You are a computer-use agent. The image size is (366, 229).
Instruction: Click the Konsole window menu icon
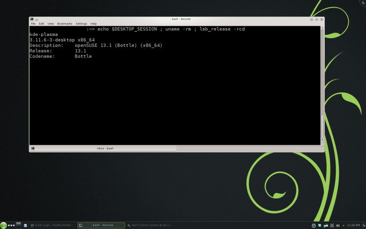click(33, 19)
